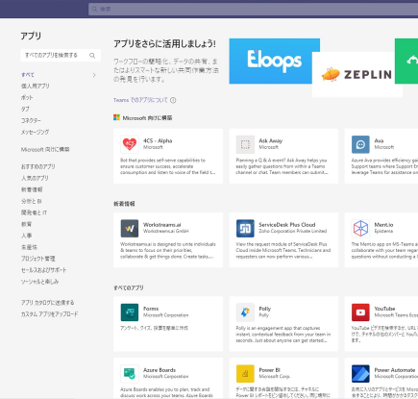Screen dimensions: 418x399
Task: Click the ServiceDesk Plus Cloud title
Action: click(x=287, y=225)
